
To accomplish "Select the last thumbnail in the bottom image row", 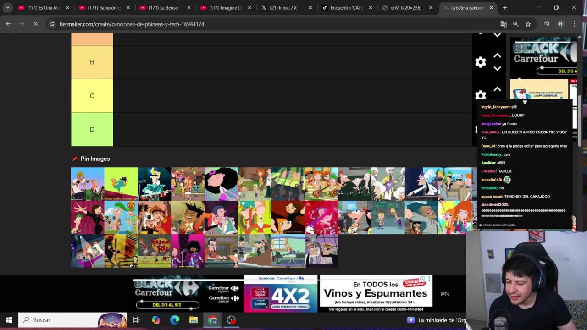I will (x=321, y=251).
